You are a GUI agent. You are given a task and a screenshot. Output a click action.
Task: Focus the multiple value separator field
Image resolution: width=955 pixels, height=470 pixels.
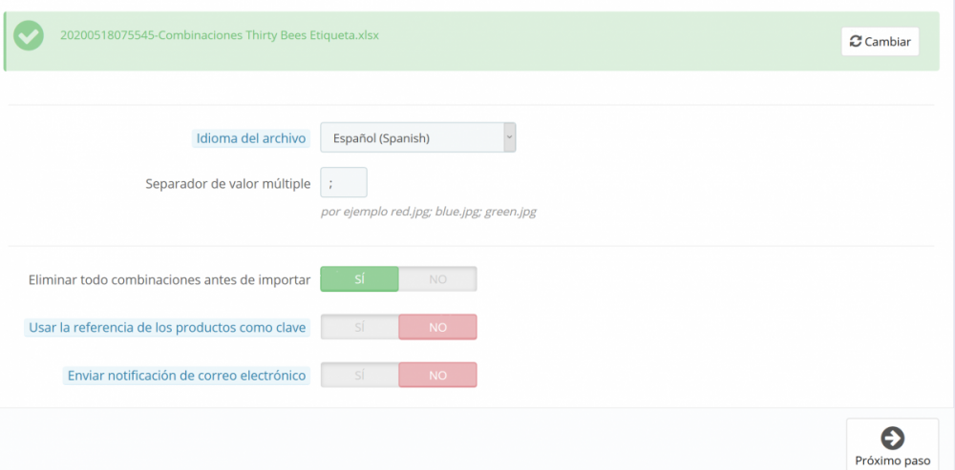tap(344, 183)
